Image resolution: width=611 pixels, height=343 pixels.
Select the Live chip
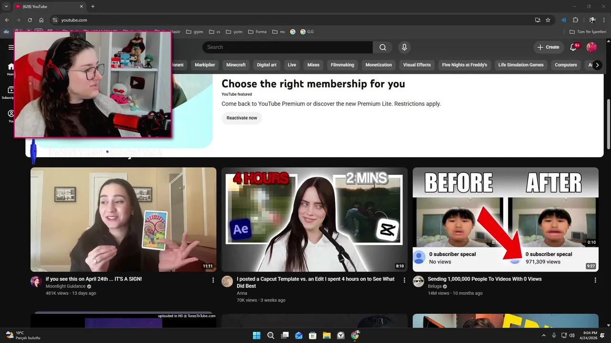click(x=292, y=65)
